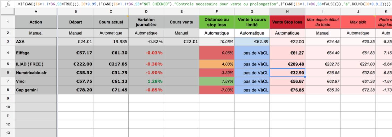Click the Max ajdh header cell
The height and width of the screenshot is (137, 392).
tap(358, 22)
